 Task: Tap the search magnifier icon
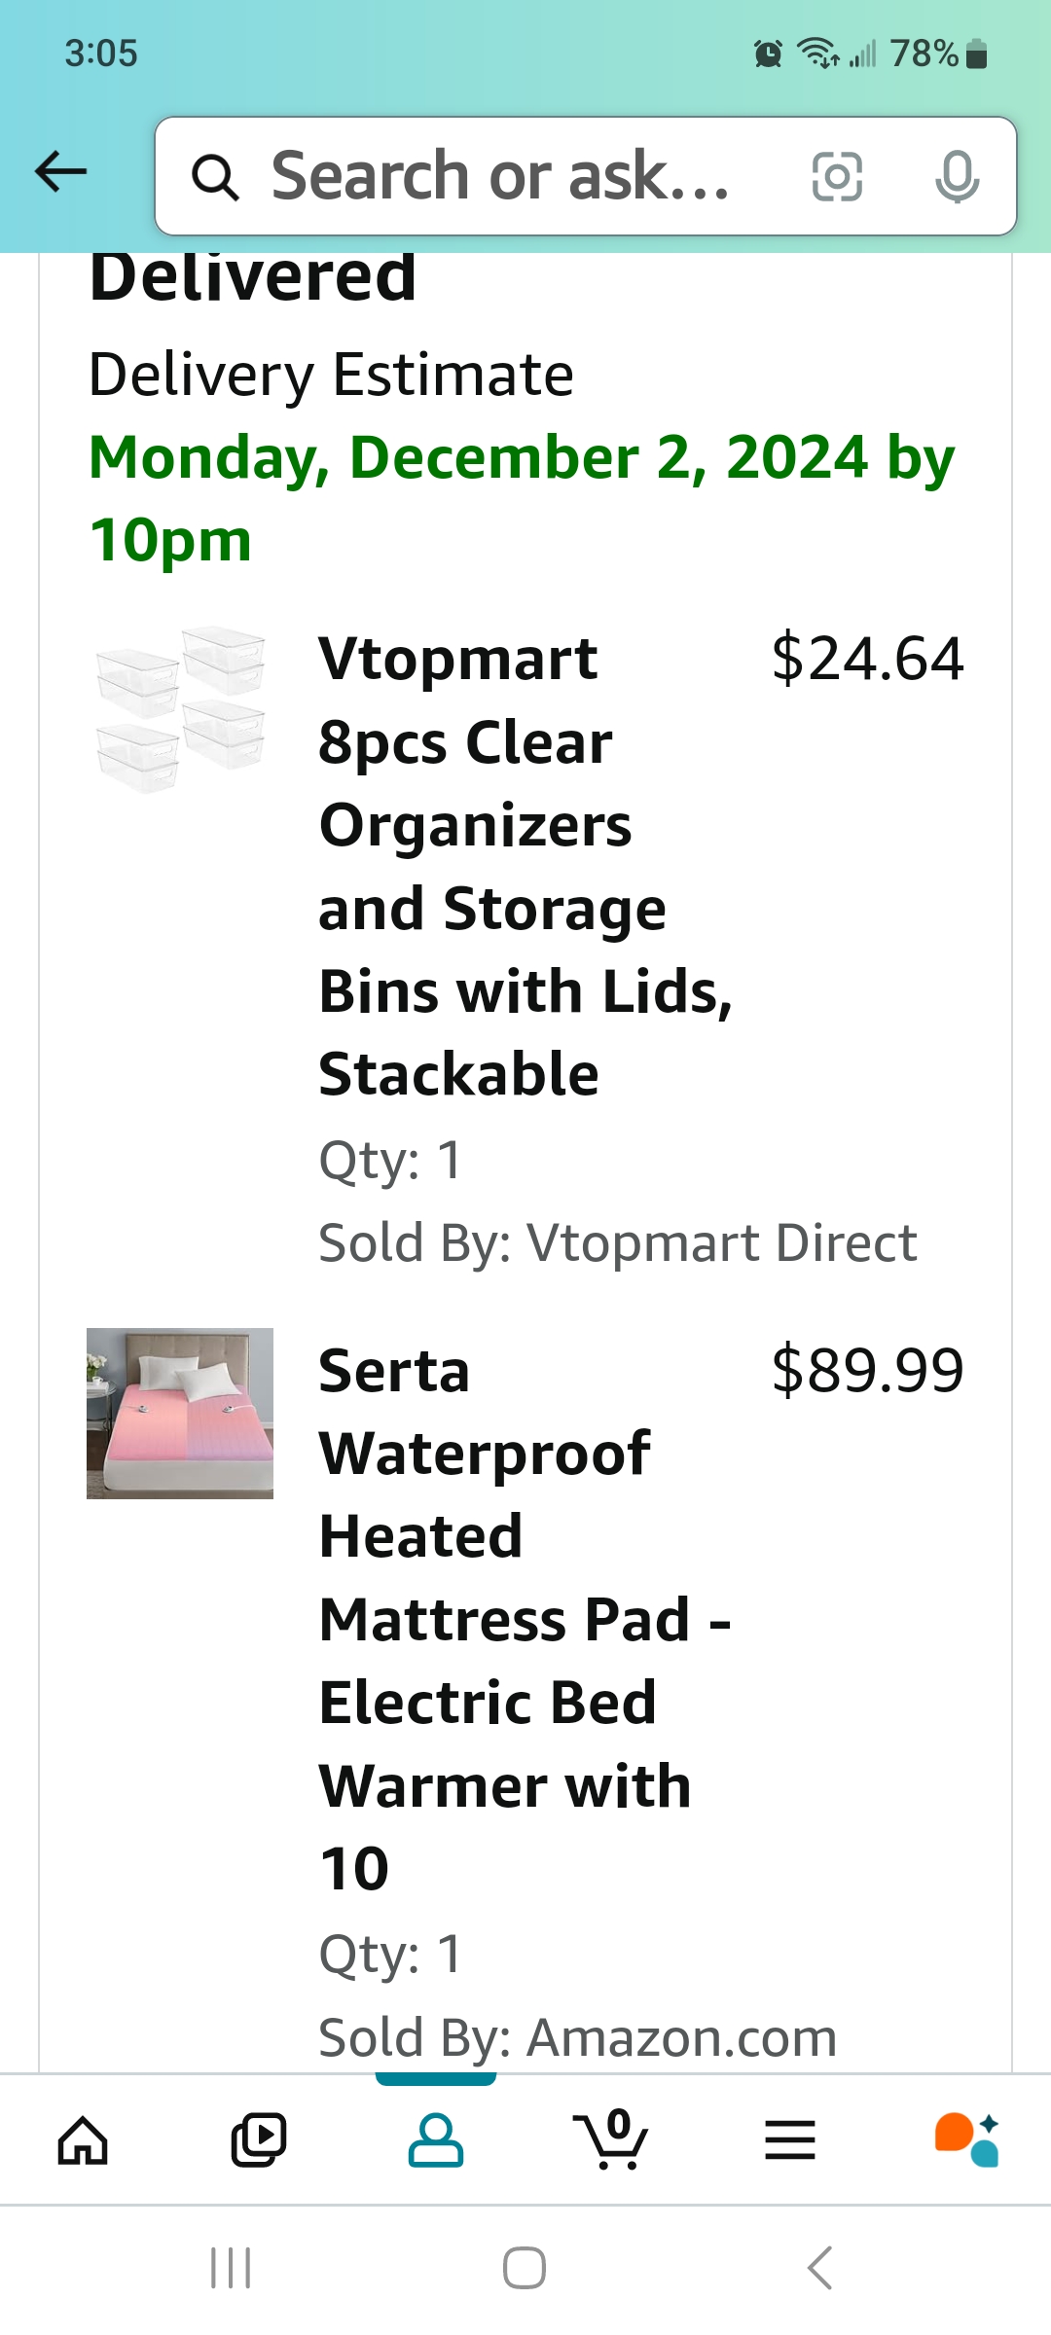coord(215,177)
